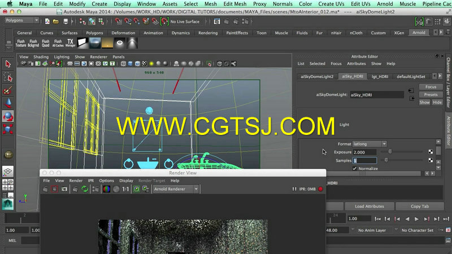
Task: Toggle snap to No Live Surface magnet
Action: point(164,21)
